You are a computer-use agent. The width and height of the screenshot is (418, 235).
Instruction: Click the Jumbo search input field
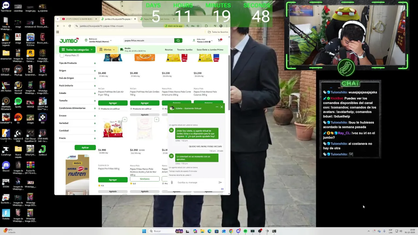[149, 40]
